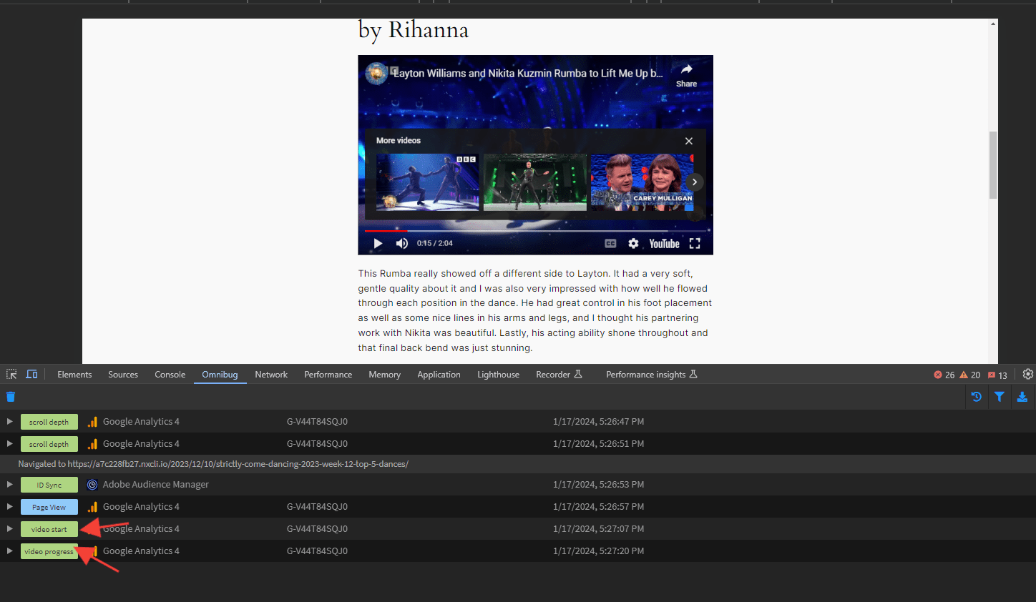This screenshot has width=1036, height=602.
Task: Click the timestamp '1/17/2024, 5:27:07 PM'
Action: tap(598, 529)
